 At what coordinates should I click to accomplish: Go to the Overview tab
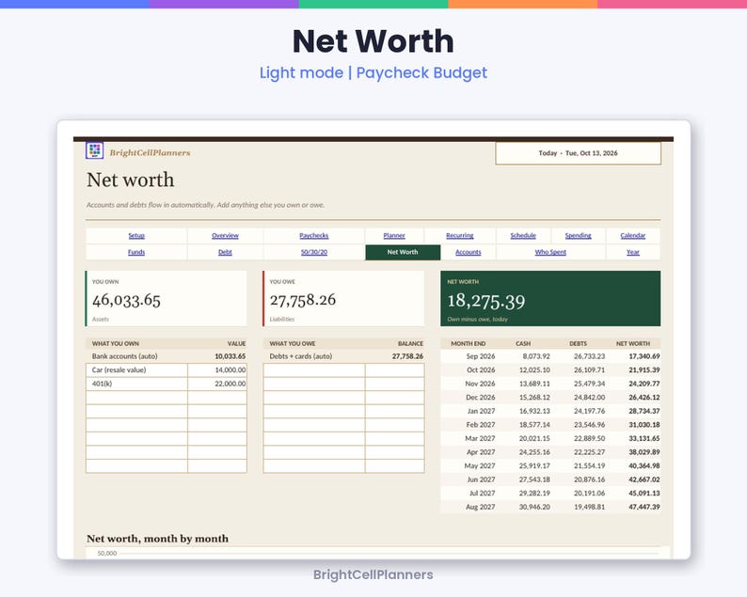(x=225, y=236)
